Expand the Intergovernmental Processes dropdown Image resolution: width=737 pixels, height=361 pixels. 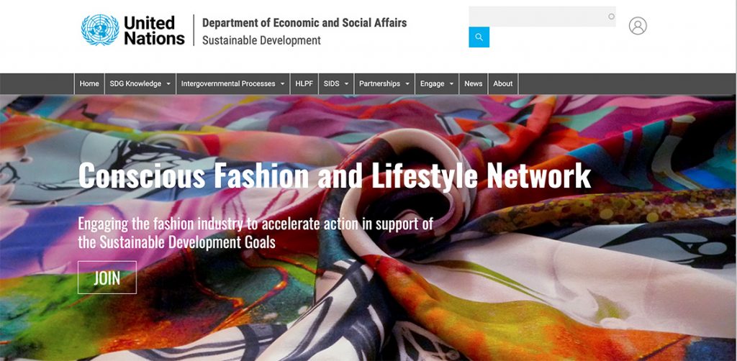point(232,83)
